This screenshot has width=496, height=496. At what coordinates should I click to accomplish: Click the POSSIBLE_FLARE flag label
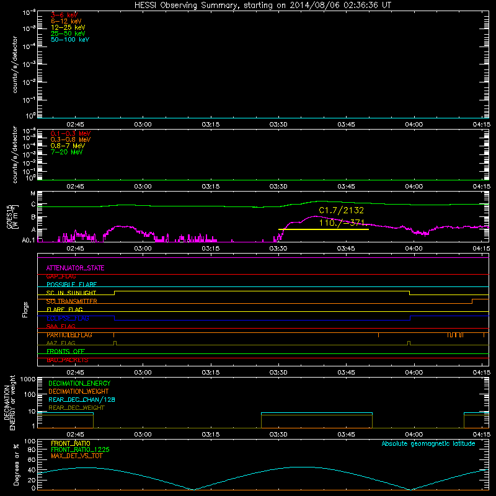point(71,285)
